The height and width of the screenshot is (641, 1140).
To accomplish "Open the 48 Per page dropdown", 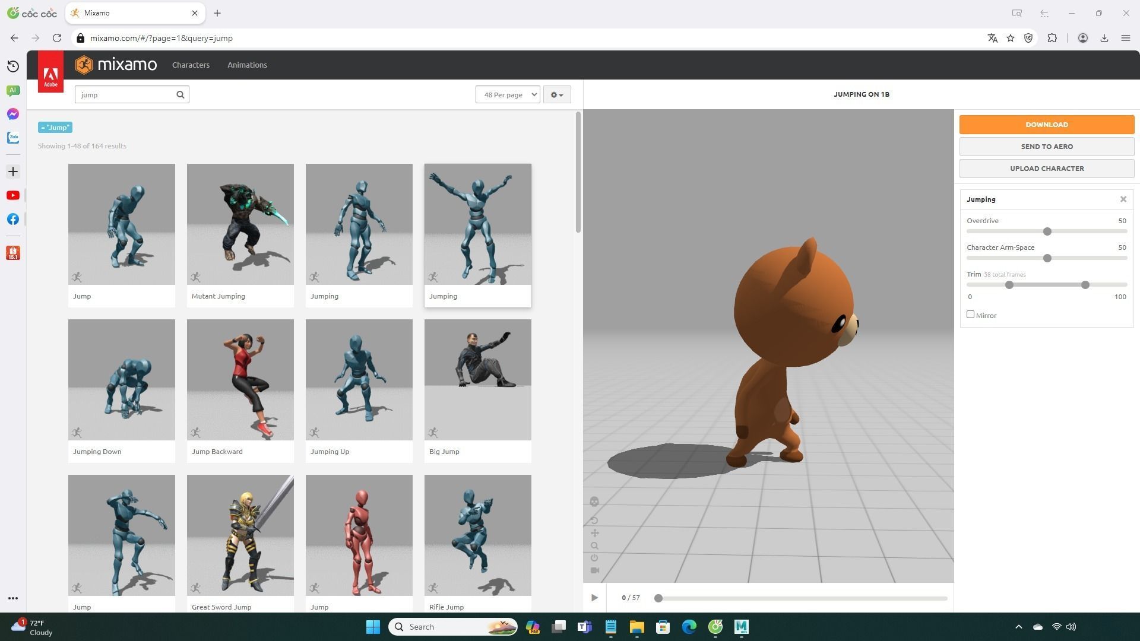I will tap(508, 94).
